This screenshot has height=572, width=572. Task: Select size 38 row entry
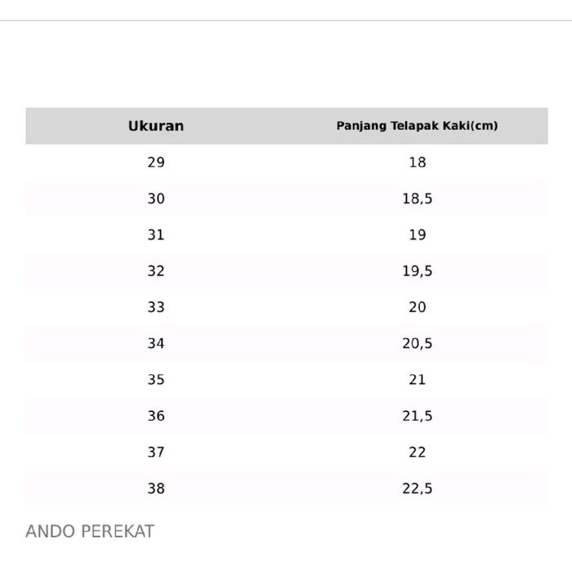point(156,489)
